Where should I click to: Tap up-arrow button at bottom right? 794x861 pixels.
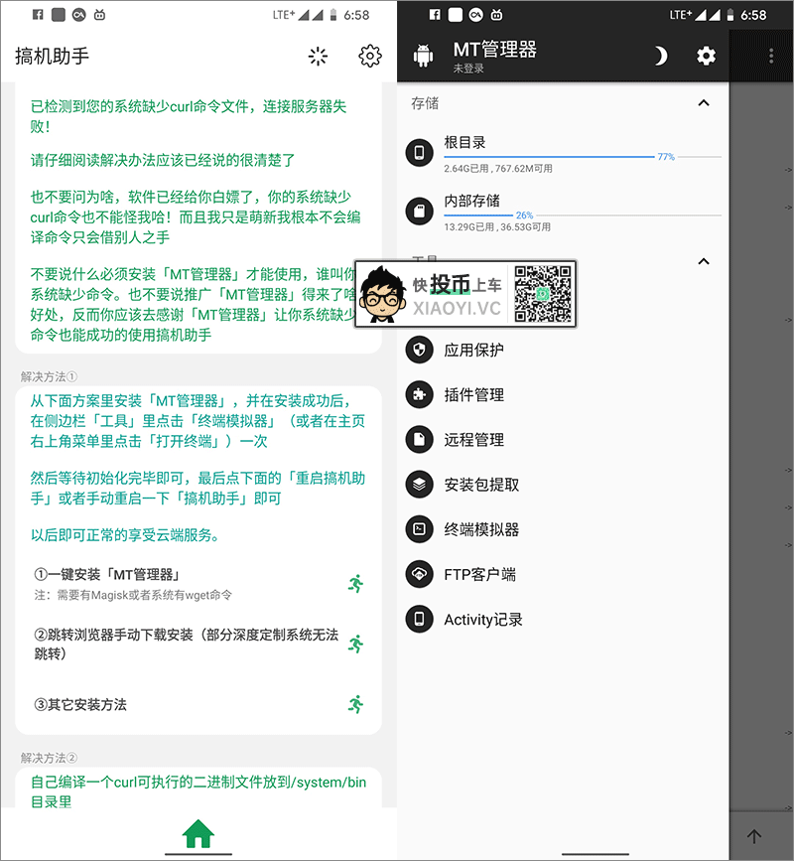tap(754, 837)
